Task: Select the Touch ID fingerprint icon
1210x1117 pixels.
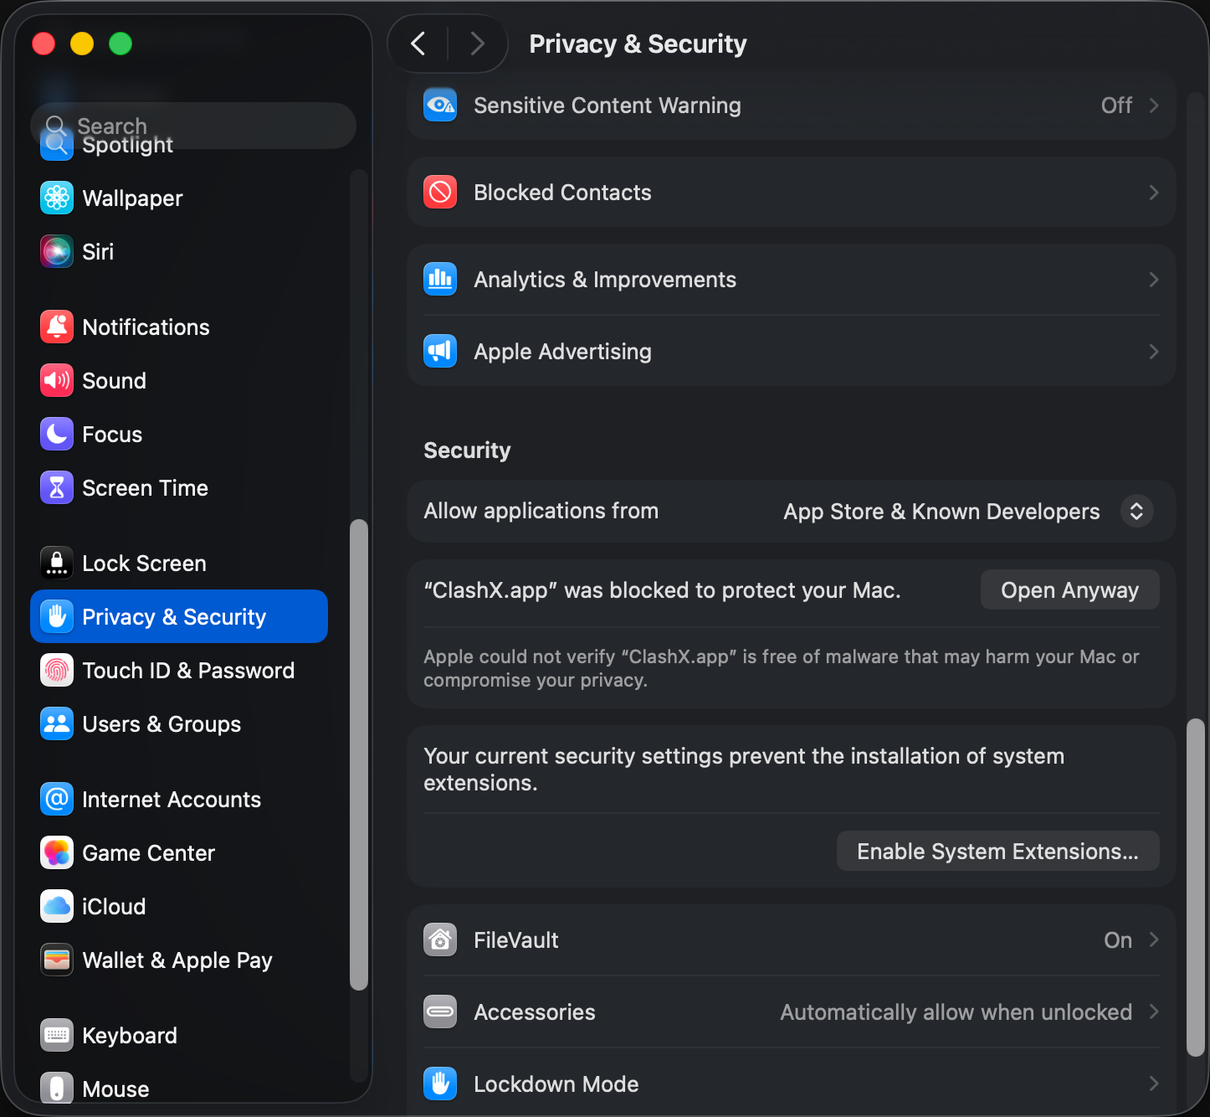Action: [x=56, y=670]
